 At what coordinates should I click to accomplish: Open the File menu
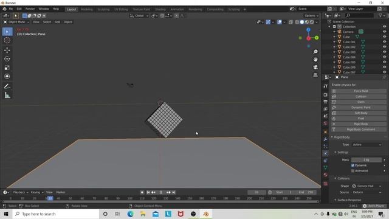(11, 9)
